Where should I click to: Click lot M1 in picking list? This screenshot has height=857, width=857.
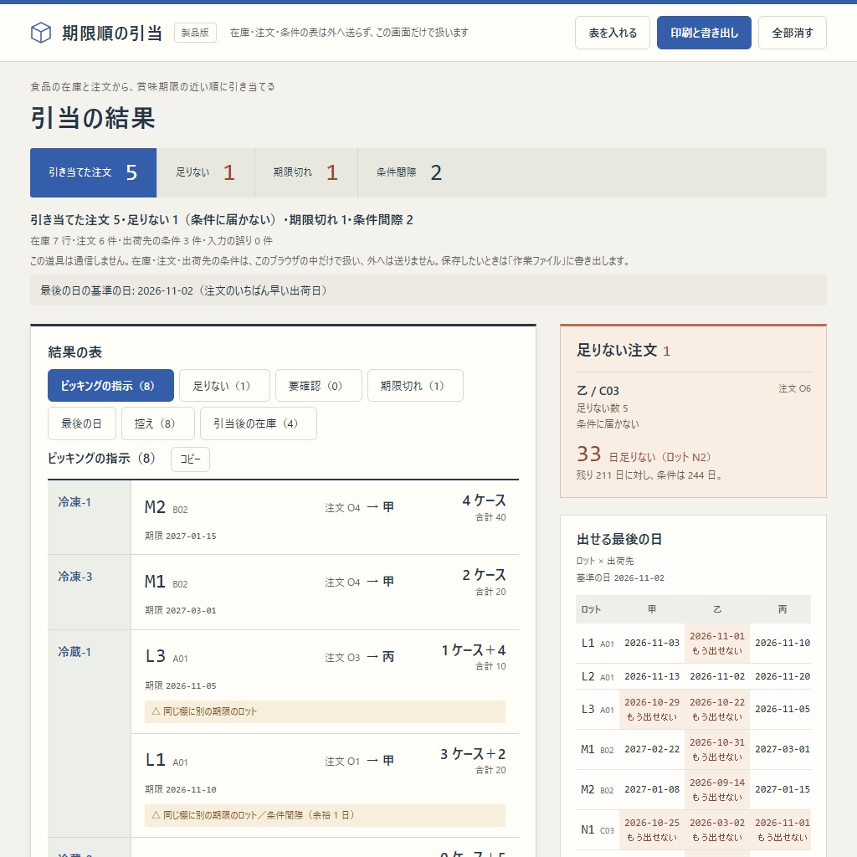point(155,582)
